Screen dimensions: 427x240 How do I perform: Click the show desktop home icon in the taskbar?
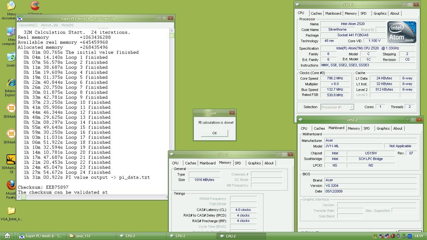(7, 236)
